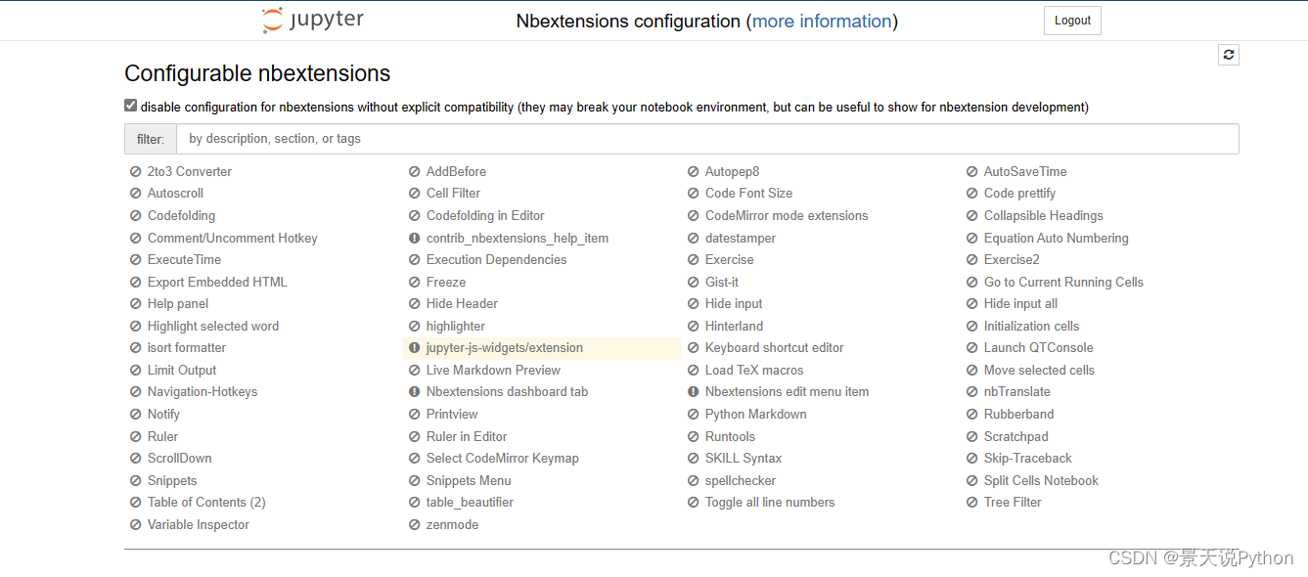
Task: Select the Snippets Menu extension
Action: pos(469,481)
